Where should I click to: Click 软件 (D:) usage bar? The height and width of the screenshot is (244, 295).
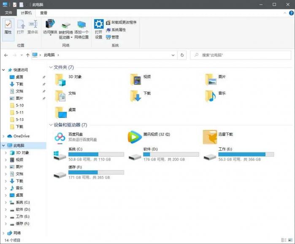click(171, 155)
